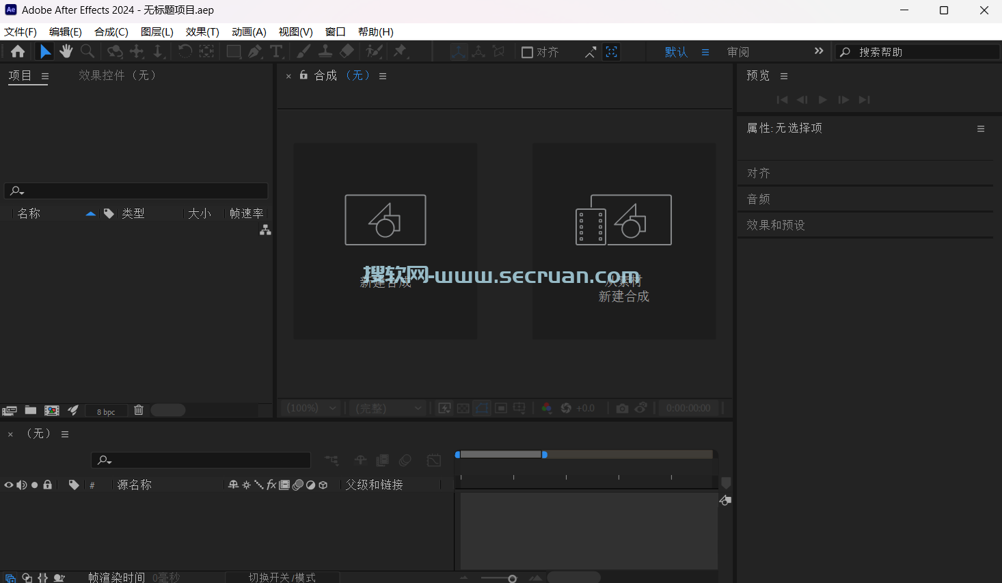Open 默认 workspace menu icon

point(705,52)
